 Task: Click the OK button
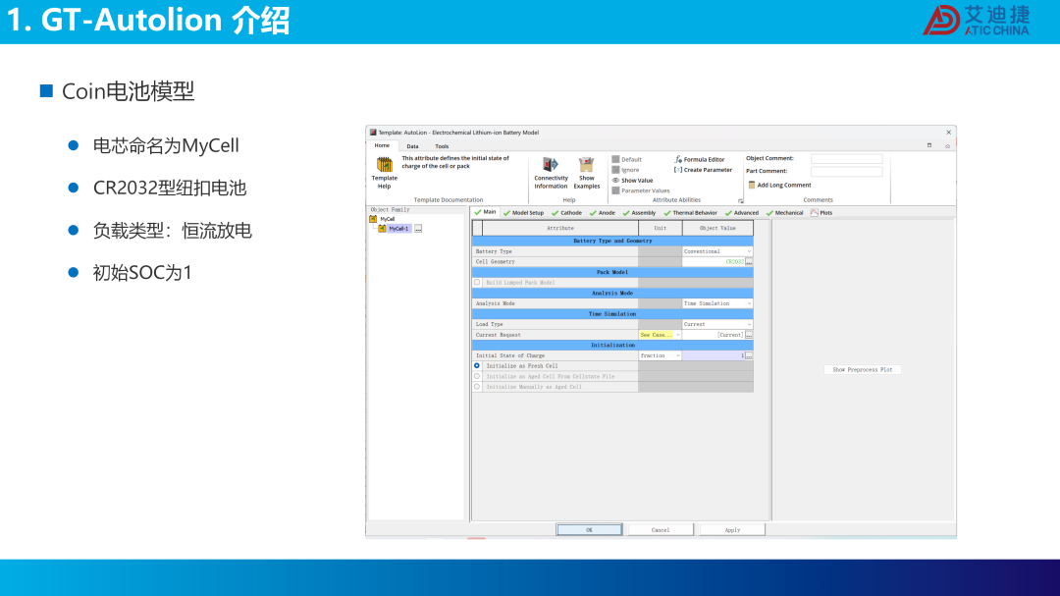click(590, 529)
